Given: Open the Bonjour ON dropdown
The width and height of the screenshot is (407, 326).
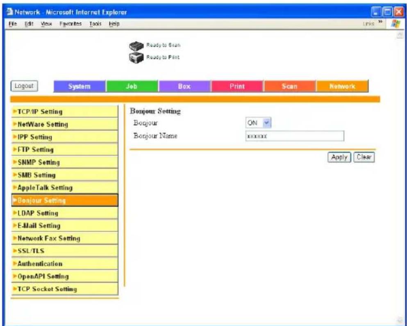Looking at the screenshot, I should click(x=258, y=123).
